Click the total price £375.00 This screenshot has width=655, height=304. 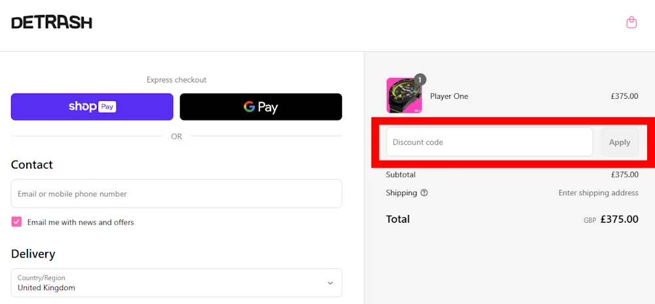click(619, 219)
